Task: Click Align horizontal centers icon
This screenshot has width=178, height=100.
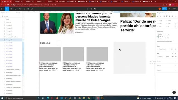Action: [x=161, y=16]
